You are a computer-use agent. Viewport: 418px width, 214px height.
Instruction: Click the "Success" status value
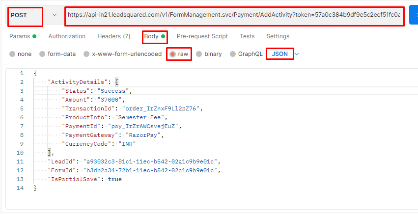pos(113,91)
